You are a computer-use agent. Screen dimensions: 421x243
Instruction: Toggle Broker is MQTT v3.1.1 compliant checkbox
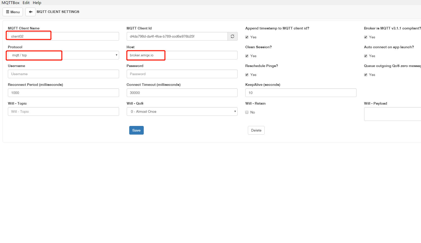point(366,37)
